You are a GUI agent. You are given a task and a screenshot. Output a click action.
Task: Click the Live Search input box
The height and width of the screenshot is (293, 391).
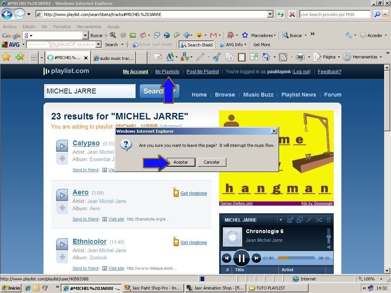(335, 14)
